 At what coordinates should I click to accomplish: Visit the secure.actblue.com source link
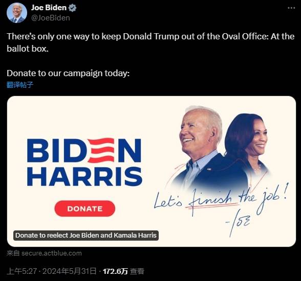[x=51, y=253]
